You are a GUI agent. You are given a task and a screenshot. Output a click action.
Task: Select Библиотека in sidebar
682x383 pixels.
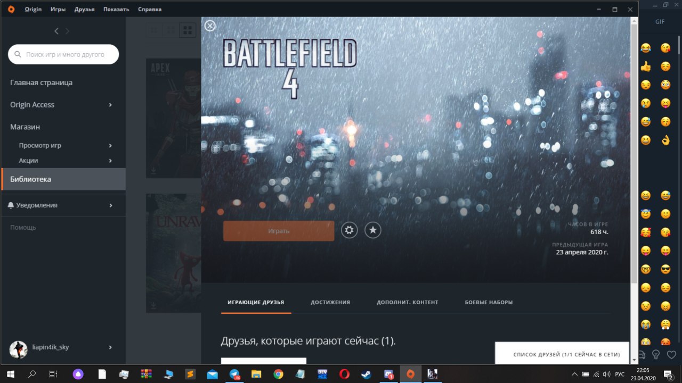coord(63,179)
